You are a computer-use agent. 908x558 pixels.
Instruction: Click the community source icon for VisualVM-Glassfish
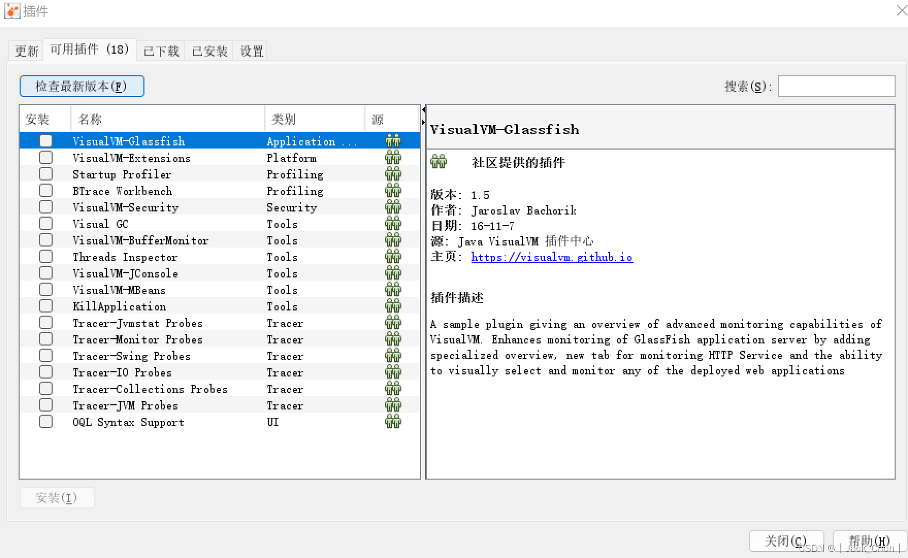pyautogui.click(x=393, y=141)
